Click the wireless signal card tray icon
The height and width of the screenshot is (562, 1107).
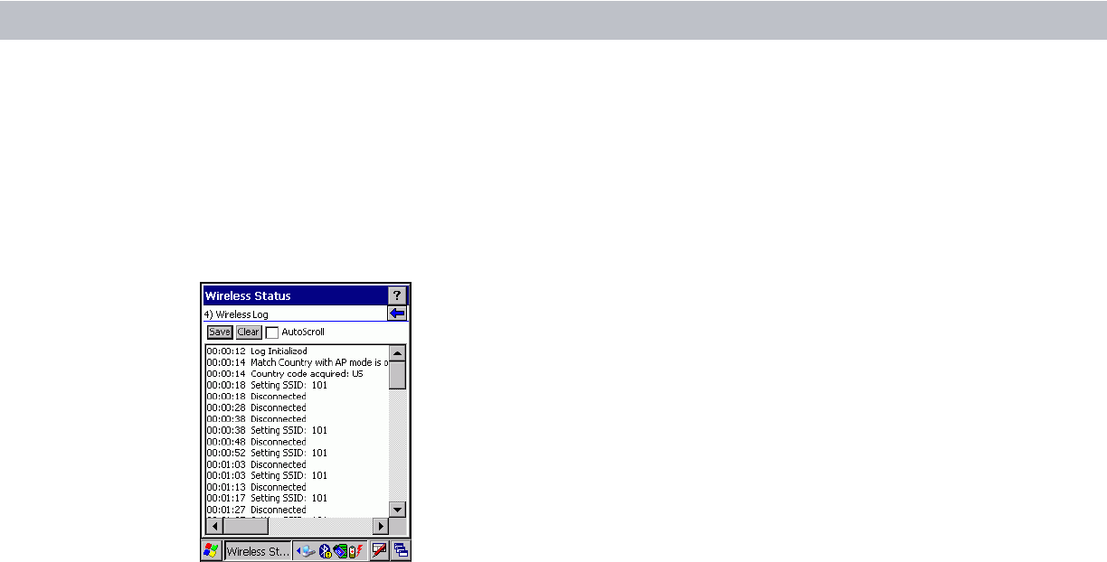tap(340, 550)
